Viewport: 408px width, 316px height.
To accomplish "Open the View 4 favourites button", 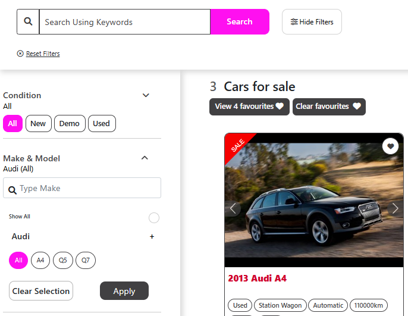I will 249,107.
